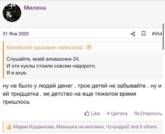Click the 'Балийский крысарик написал(а):' quote header
The image size is (165, 134).
(x=45, y=47)
